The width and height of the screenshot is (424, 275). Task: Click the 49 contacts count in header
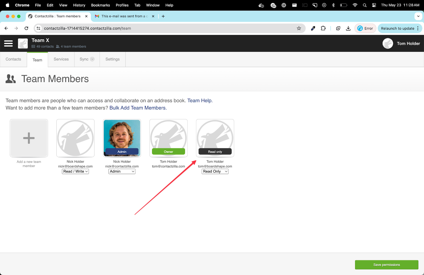[x=43, y=47]
